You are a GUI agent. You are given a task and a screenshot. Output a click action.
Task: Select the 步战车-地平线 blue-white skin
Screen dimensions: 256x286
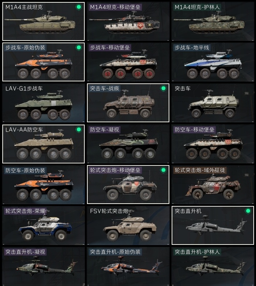pos(212,62)
